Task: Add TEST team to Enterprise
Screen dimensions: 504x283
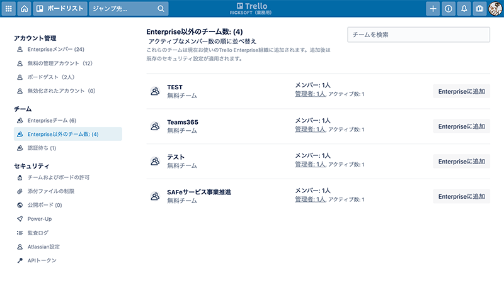Action: (x=461, y=91)
